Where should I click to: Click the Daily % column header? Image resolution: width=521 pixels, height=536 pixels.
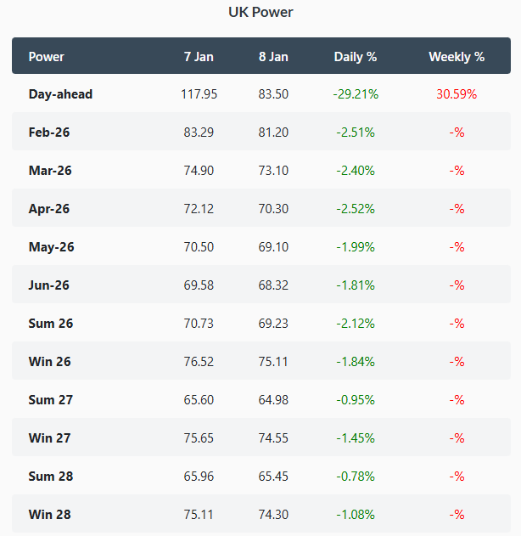click(356, 57)
